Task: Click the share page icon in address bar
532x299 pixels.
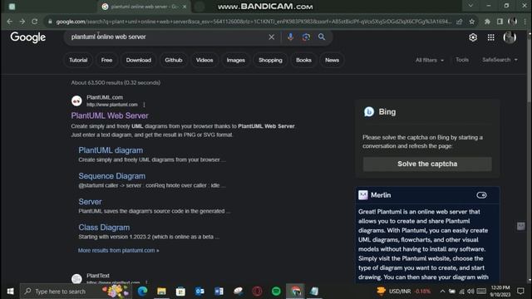Action: point(460,22)
